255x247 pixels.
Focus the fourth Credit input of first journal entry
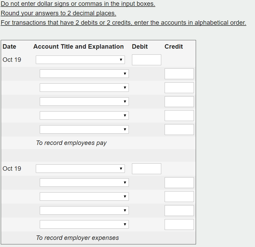[x=179, y=115]
